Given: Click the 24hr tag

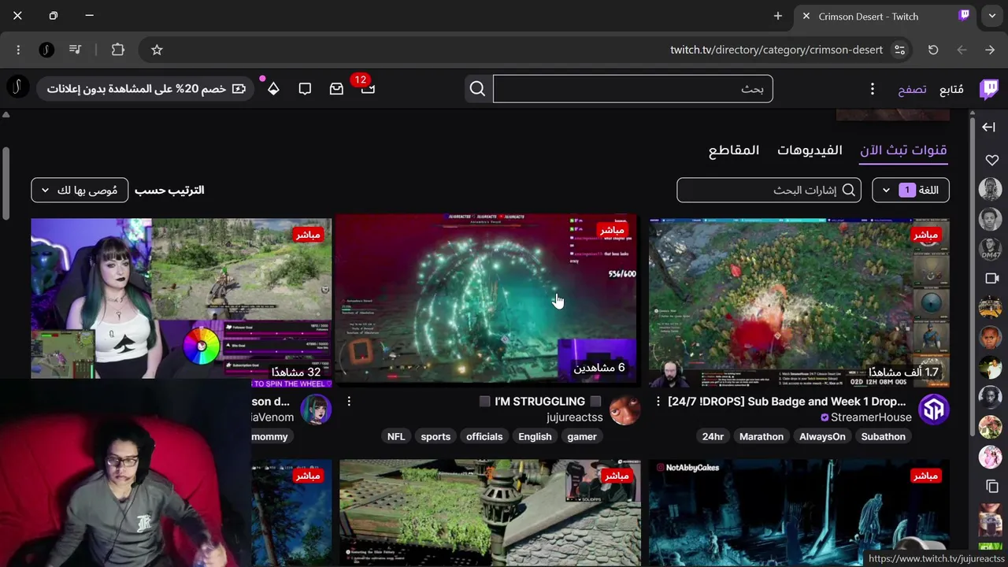Looking at the screenshot, I should coord(713,436).
